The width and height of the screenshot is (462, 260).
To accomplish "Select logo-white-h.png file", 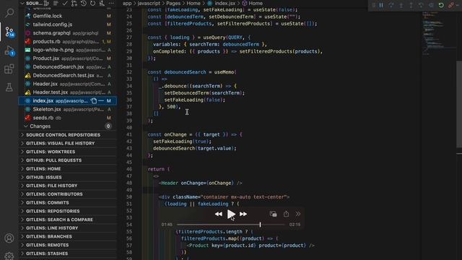I will 68,50.
